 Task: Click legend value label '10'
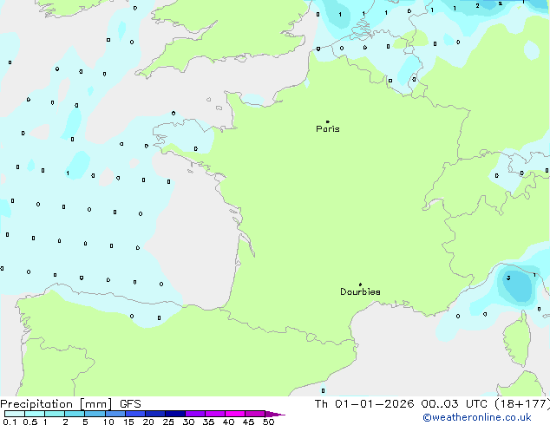coord(108,422)
